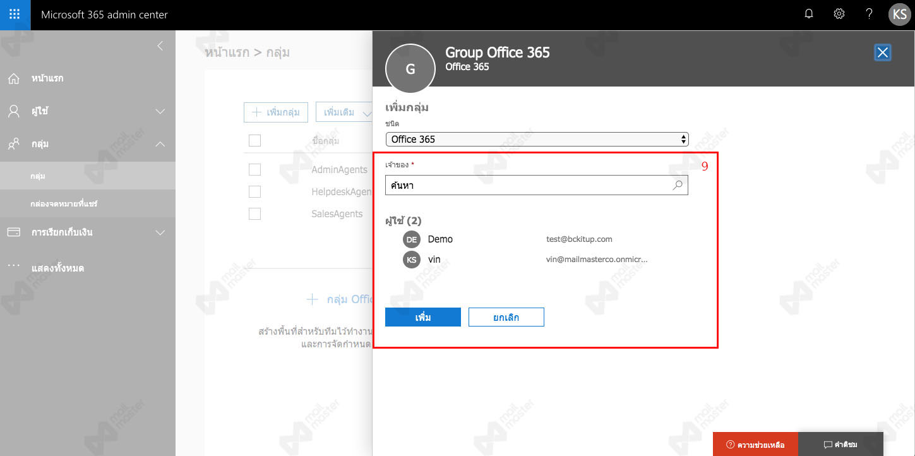The image size is (915, 456).
Task: Expand the ผู้ใช้ sidebar chevron
Action: tap(160, 112)
